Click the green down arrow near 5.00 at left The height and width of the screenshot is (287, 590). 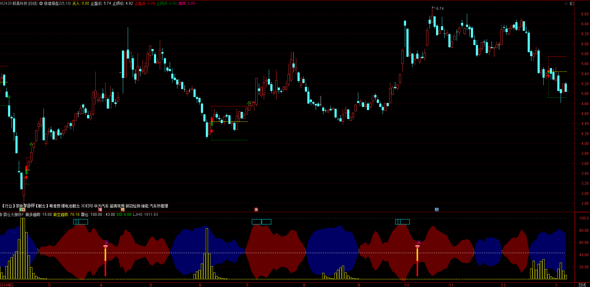tap(9, 97)
